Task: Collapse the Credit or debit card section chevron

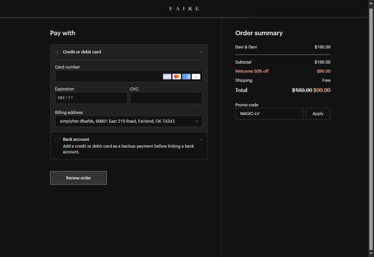Action: [201, 52]
